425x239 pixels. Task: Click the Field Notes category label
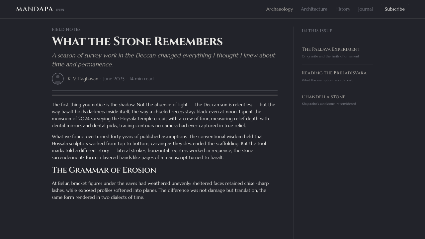[x=66, y=30]
